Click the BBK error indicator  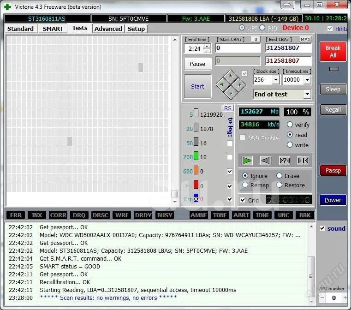305,215
